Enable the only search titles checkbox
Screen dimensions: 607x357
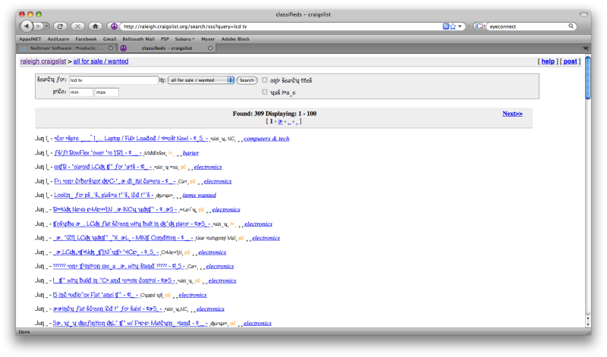265,80
